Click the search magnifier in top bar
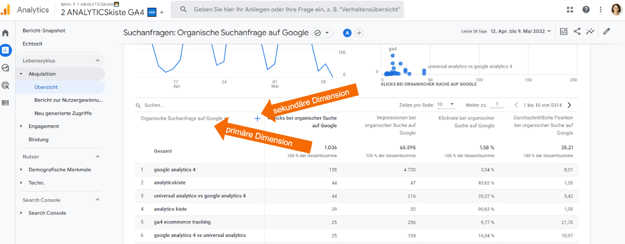Image resolution: width=625 pixels, height=244 pixels. [x=183, y=10]
